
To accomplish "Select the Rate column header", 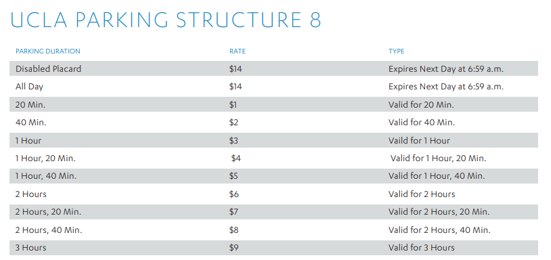I will point(238,51).
